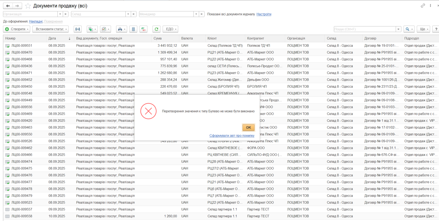Focus the Організація filter input
Screen dimensions: 439x221
(30, 14)
